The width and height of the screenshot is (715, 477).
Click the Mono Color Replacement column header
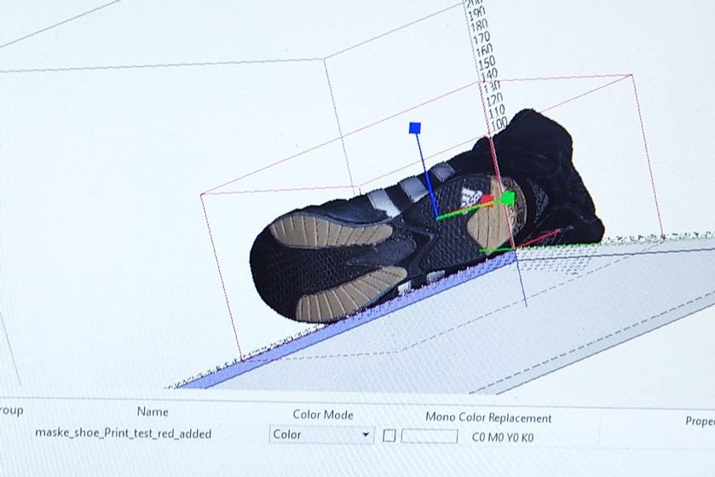pyautogui.click(x=488, y=417)
